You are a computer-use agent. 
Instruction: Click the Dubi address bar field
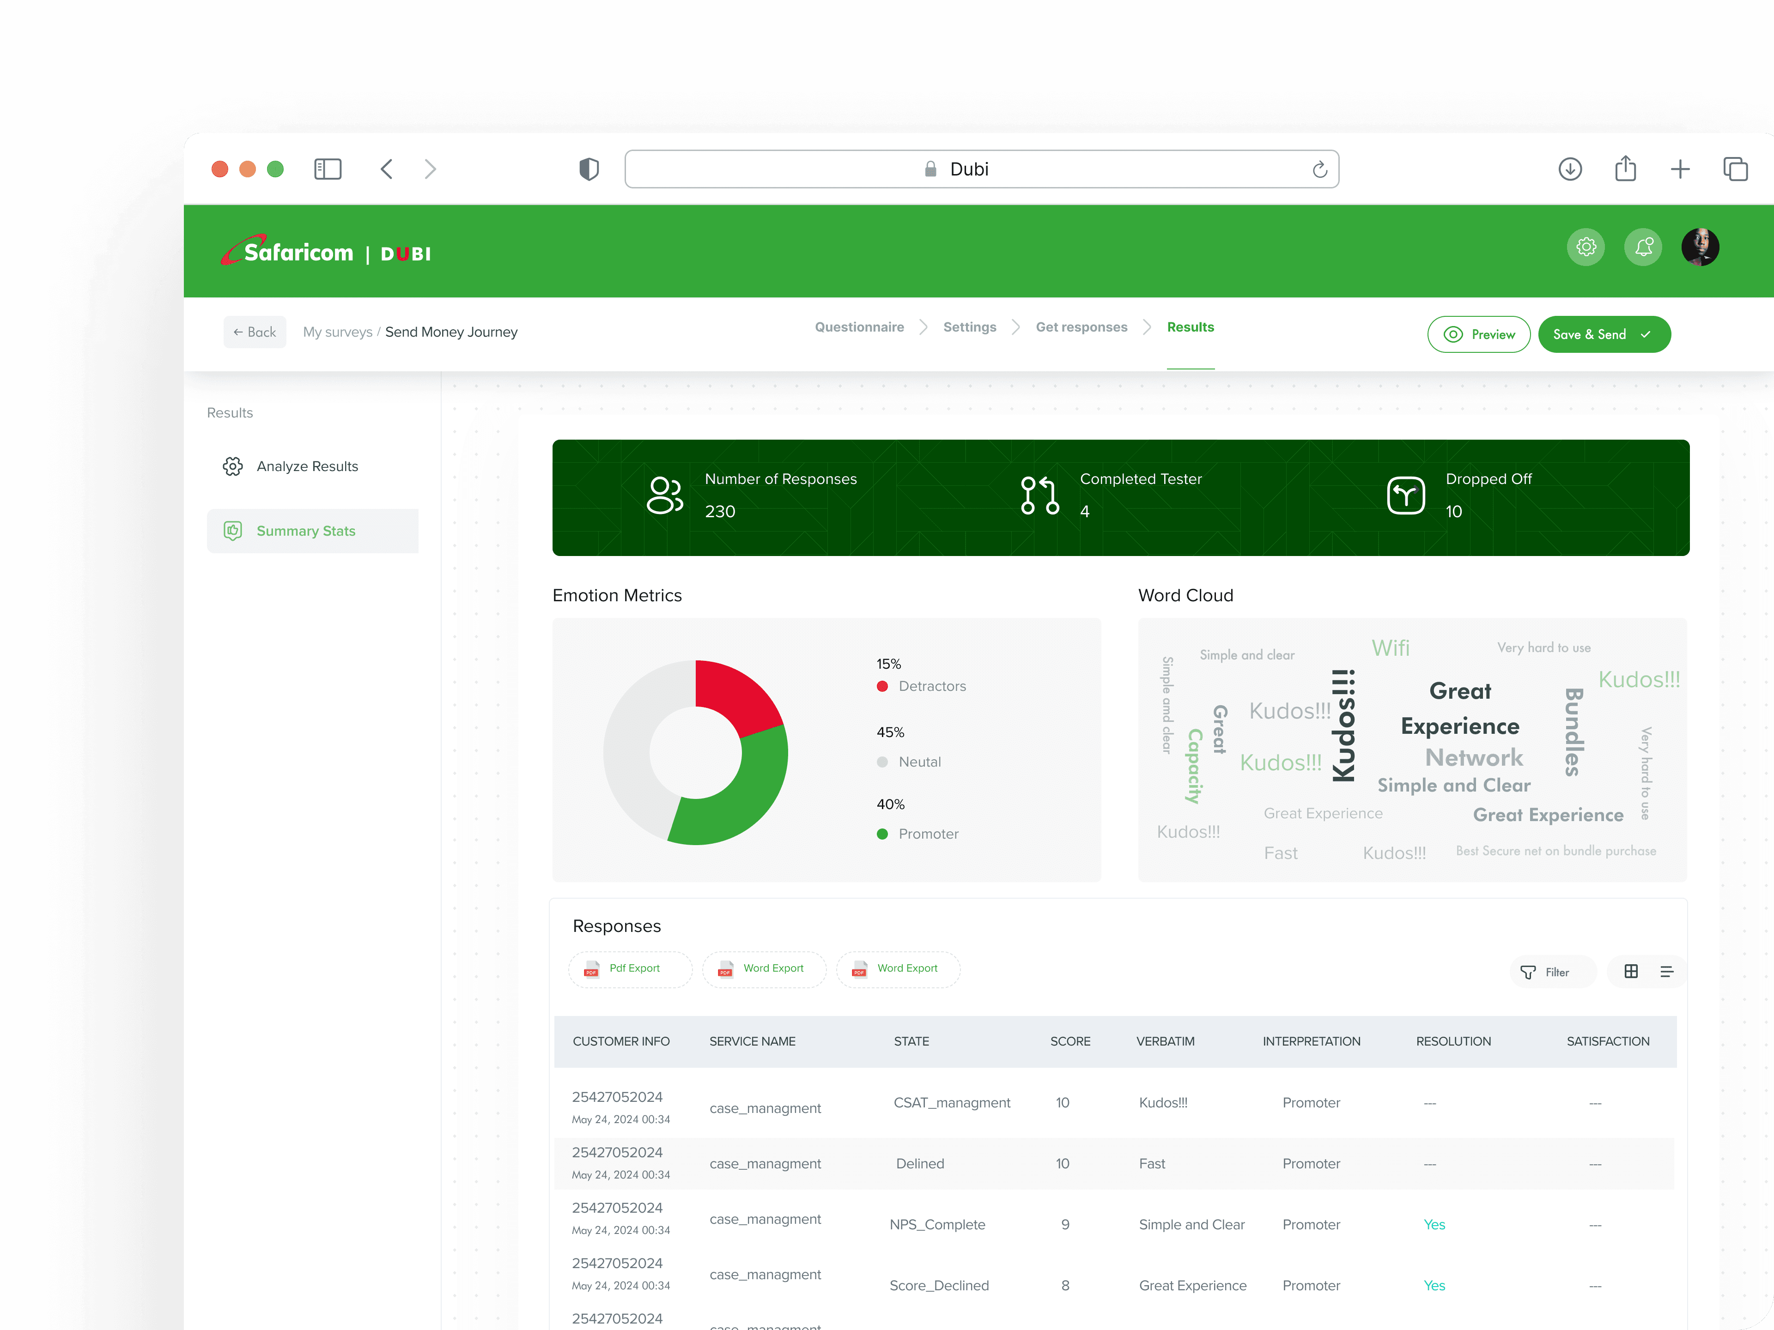969,169
